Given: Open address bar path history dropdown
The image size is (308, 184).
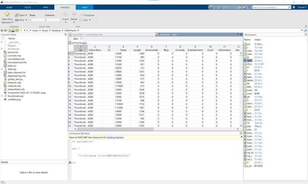Looking at the screenshot, I should pyautogui.click(x=302, y=31).
